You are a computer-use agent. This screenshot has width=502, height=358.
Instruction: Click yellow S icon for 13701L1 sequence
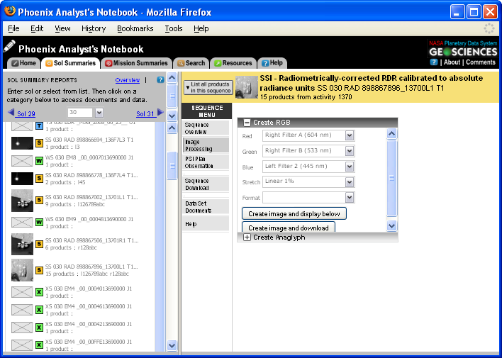point(40,204)
